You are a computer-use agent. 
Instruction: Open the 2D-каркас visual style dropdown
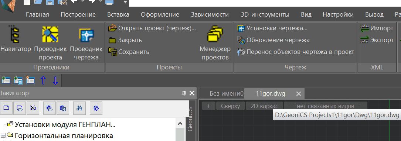tap(264, 106)
